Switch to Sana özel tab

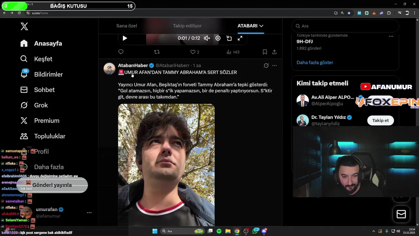point(127,26)
